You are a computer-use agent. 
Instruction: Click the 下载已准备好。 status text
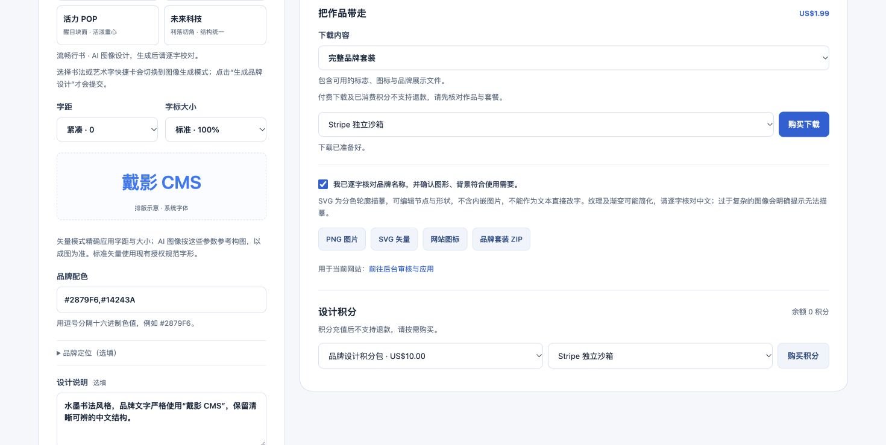pyautogui.click(x=342, y=148)
